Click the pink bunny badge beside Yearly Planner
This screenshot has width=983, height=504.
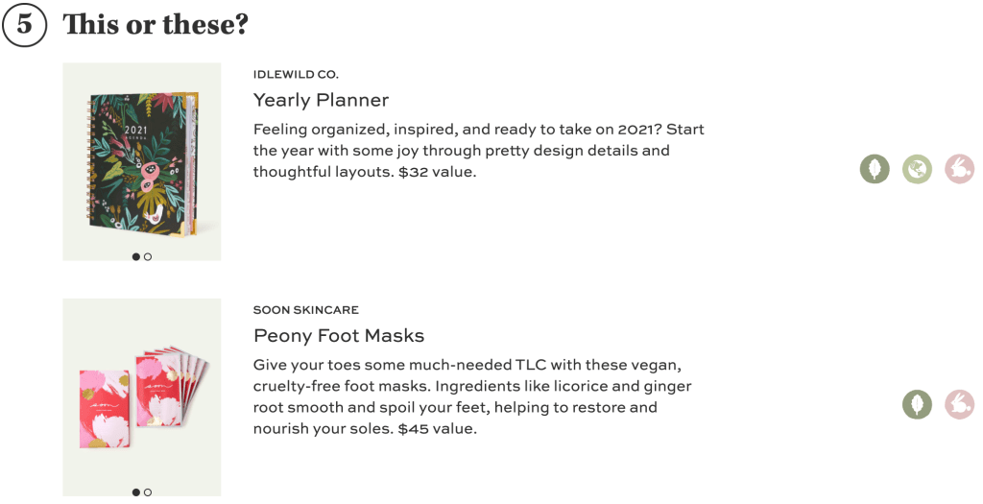tap(959, 170)
